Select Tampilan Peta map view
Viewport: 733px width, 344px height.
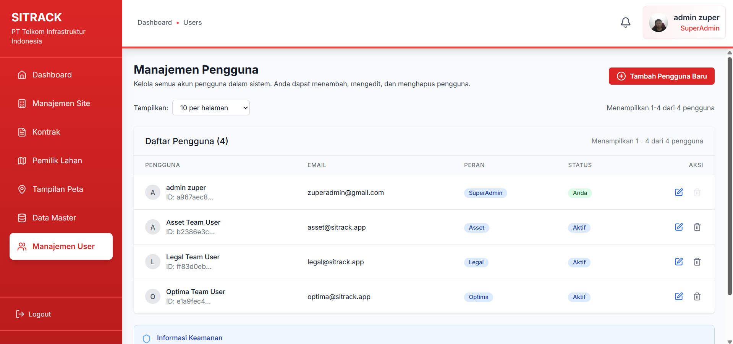61,189
